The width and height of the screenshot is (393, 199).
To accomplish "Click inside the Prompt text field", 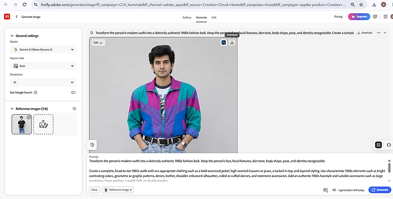I will coord(237,170).
